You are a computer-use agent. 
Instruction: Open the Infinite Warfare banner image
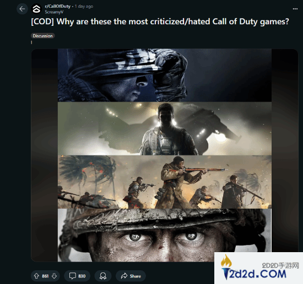[165, 129]
